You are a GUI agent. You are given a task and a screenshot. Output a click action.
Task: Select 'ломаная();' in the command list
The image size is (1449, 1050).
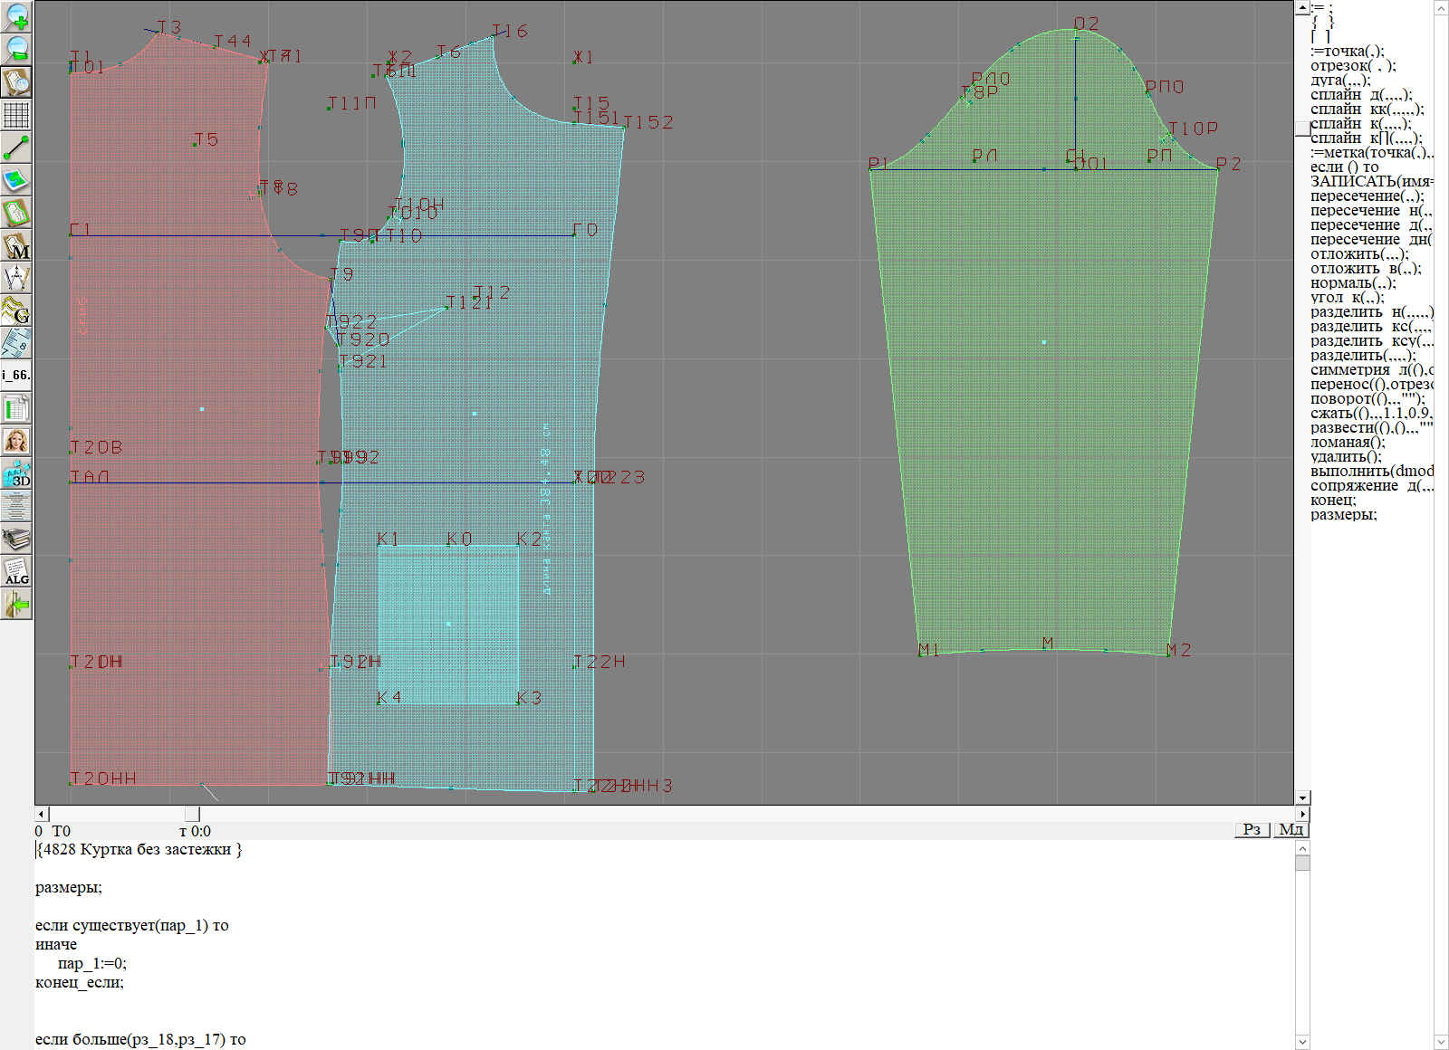tap(1348, 443)
